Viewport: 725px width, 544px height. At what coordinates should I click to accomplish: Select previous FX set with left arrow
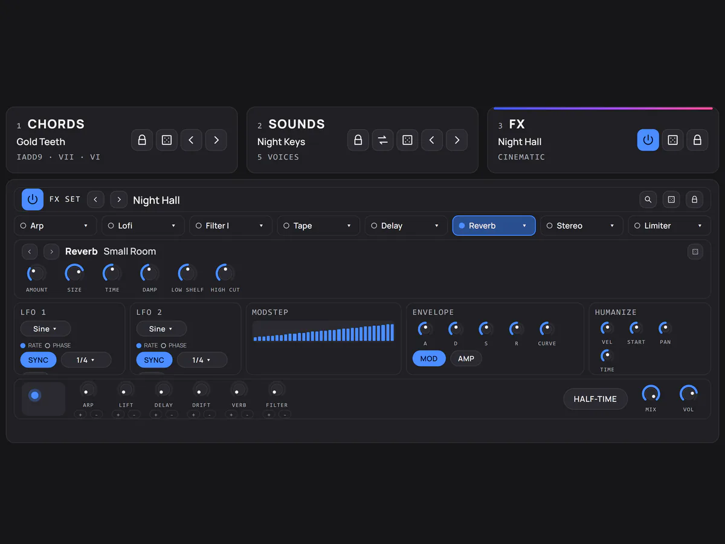tap(95, 199)
